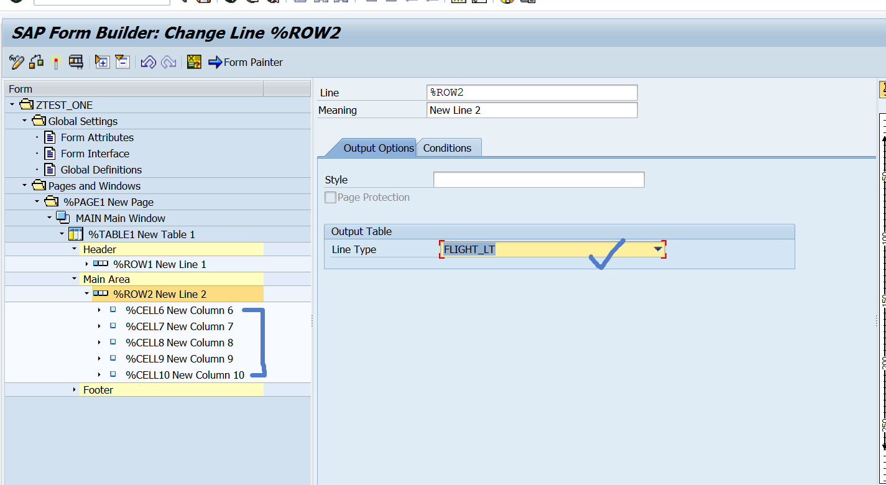Expand the %CELL6 New Column 6 node

99,310
